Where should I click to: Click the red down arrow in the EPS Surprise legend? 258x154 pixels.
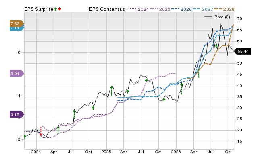pyautogui.click(x=60, y=9)
